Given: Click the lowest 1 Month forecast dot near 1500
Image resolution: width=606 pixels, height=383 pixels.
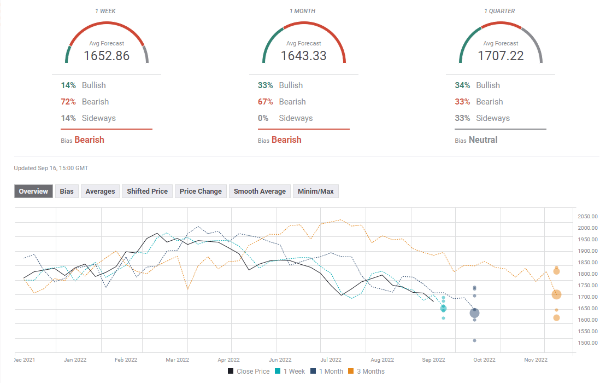Looking at the screenshot, I should (x=474, y=340).
